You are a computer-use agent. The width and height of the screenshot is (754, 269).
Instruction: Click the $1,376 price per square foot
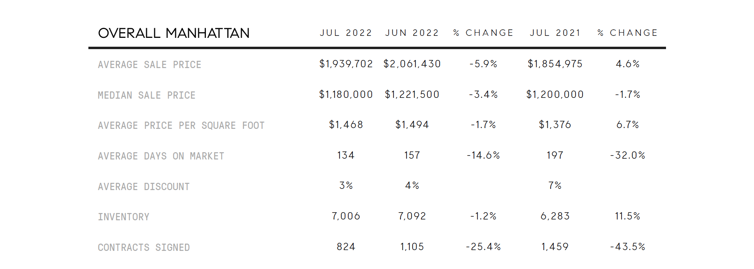(555, 125)
